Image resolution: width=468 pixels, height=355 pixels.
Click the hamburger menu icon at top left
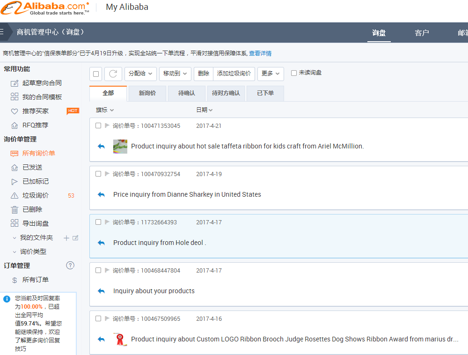[x=2, y=32]
